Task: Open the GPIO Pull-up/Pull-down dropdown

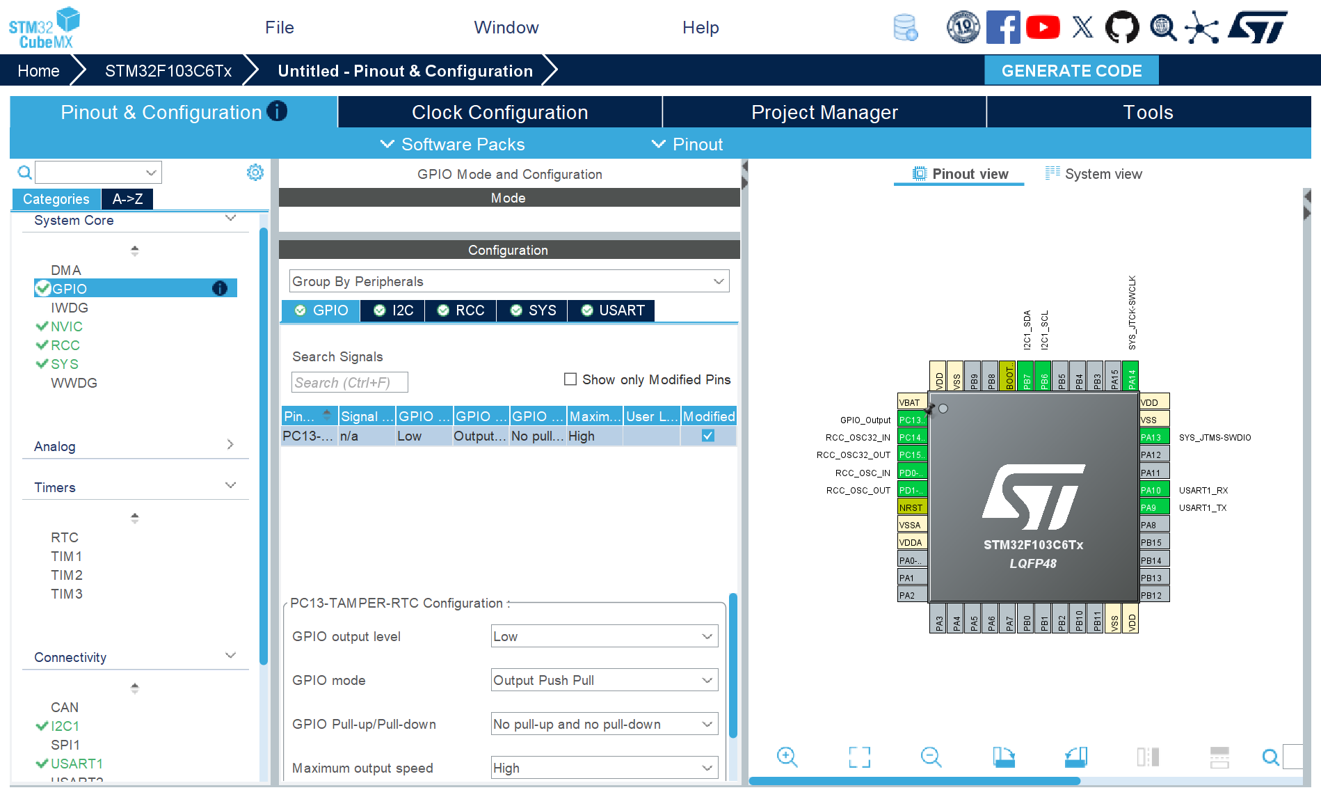Action: point(605,724)
